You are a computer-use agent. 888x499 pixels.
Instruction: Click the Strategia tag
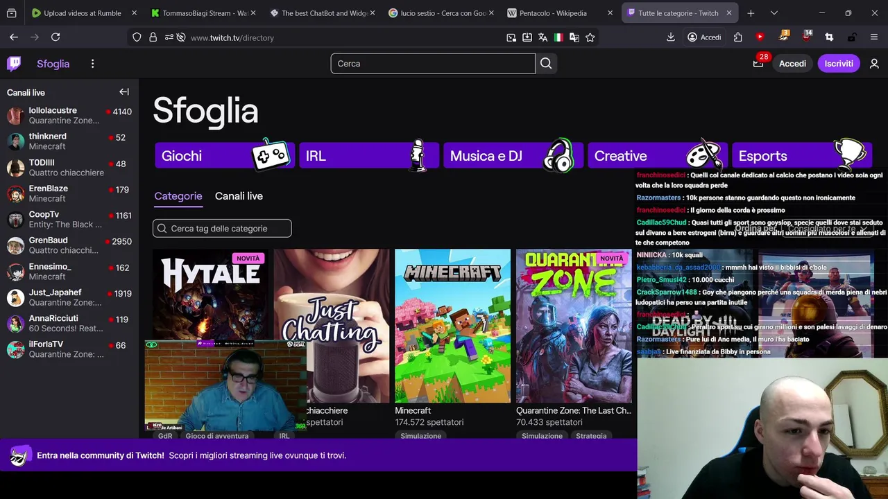(591, 436)
